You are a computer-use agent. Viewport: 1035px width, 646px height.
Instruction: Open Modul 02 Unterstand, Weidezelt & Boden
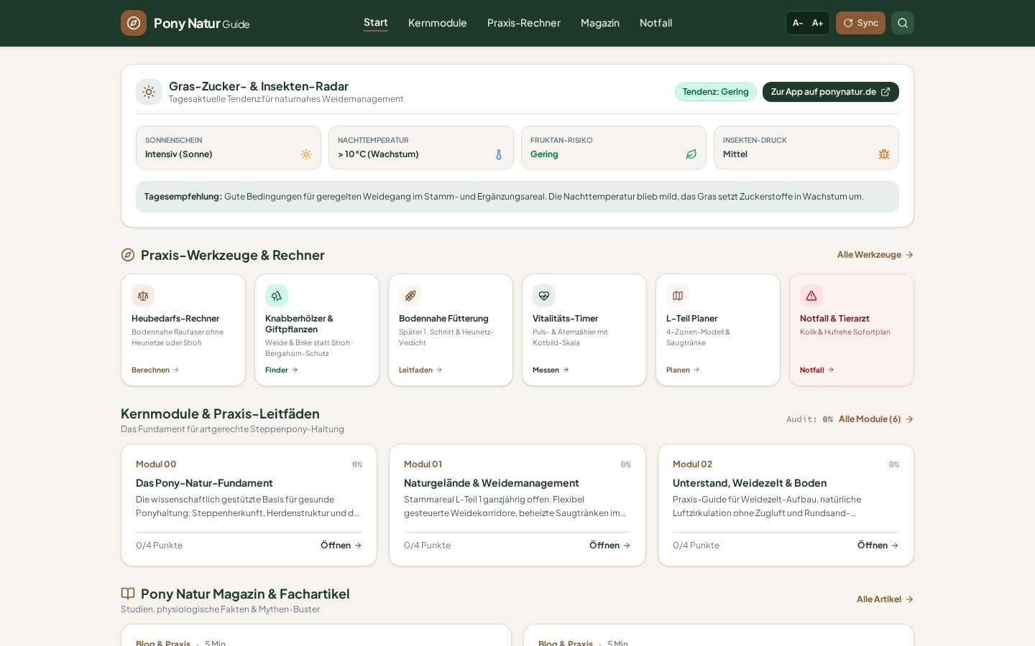coord(786,505)
